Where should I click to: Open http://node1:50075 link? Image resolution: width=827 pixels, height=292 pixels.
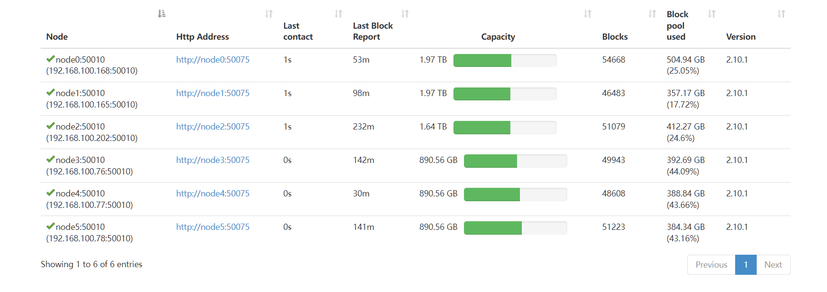pos(213,93)
